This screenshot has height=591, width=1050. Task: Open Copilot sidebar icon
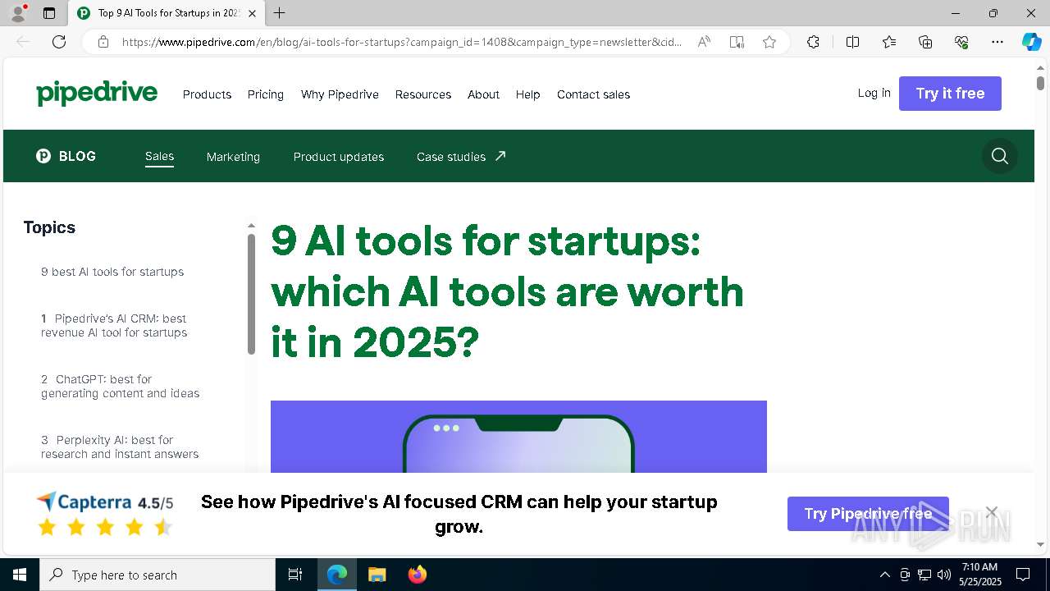(1031, 42)
